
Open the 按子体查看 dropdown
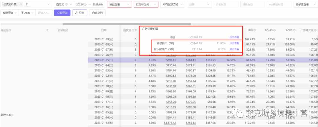pos(306,4)
